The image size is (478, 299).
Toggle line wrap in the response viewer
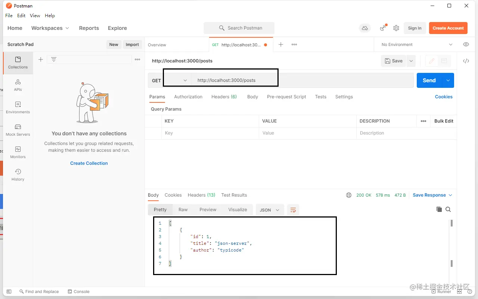(293, 210)
